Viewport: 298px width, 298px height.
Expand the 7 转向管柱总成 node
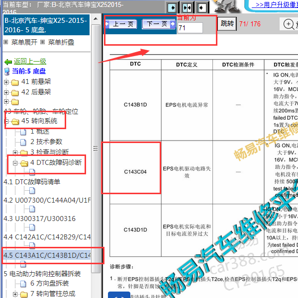(15, 294)
